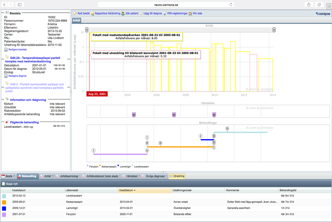Toggle Fenytoin in the chart legend
Image resolution: width=332 pixels, height=222 pixels.
point(93,166)
